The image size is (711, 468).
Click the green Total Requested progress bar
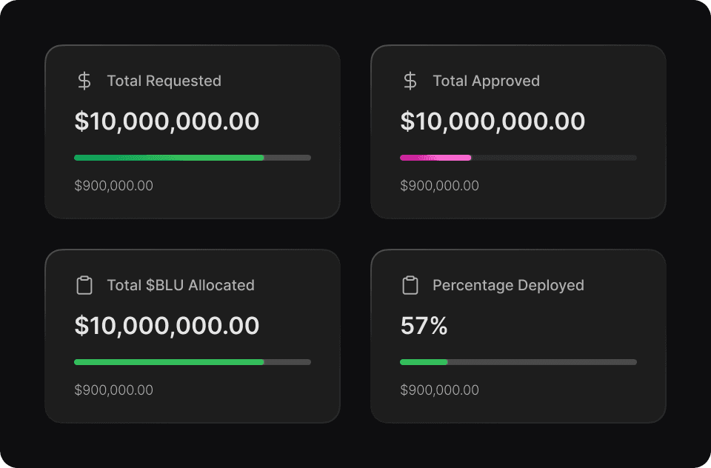point(193,158)
